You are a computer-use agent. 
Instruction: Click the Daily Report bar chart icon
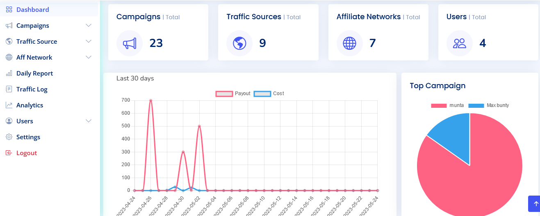9,73
